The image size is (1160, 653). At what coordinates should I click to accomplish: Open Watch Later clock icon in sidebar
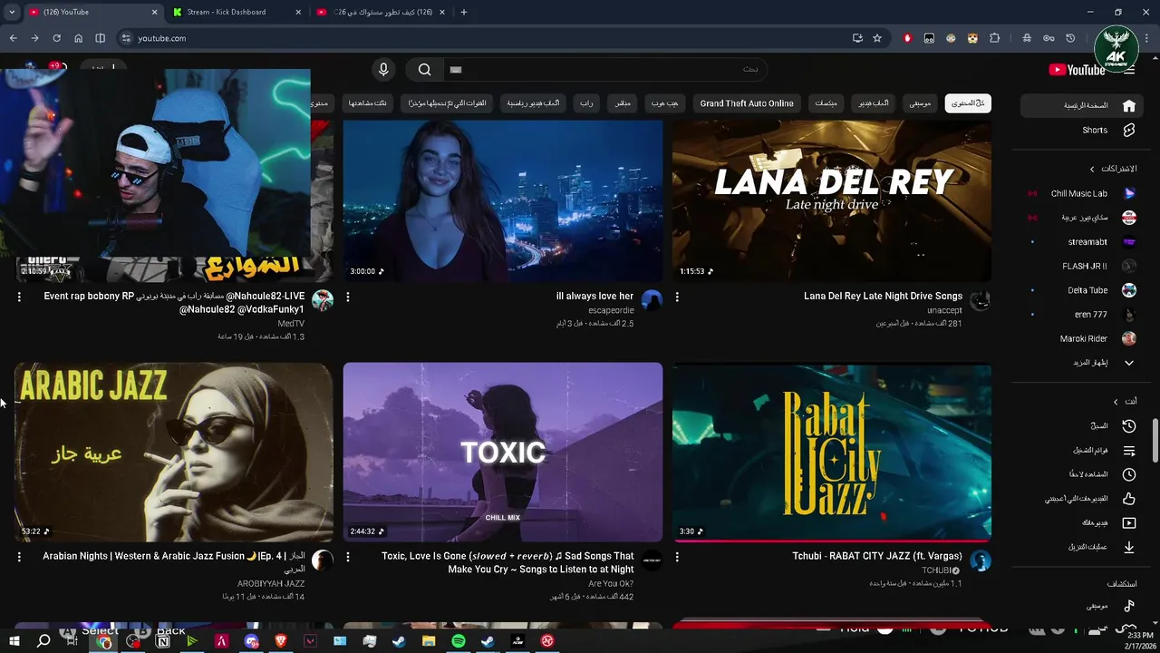click(1129, 474)
